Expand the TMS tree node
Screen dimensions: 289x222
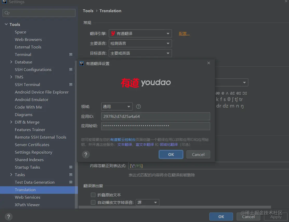click(11, 77)
